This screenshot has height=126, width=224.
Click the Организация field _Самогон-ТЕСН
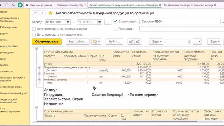[180, 21]
